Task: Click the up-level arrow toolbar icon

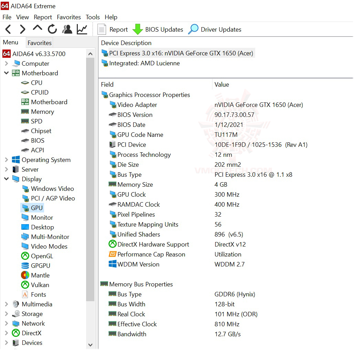Action: click(x=38, y=28)
